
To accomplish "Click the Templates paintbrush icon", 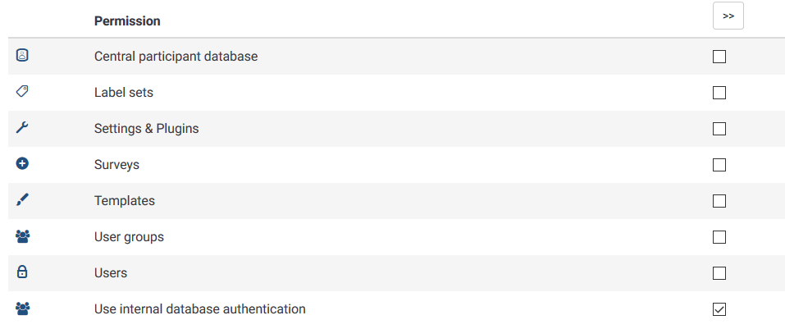I will point(22,200).
